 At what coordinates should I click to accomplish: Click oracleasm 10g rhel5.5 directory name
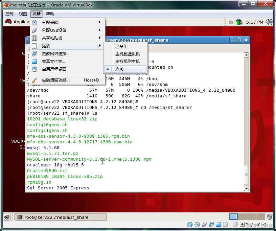click(55, 165)
